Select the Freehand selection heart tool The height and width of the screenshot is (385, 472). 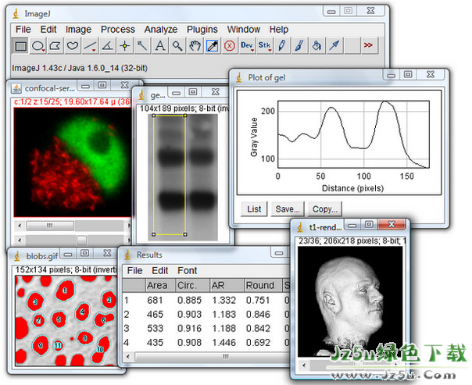73,46
